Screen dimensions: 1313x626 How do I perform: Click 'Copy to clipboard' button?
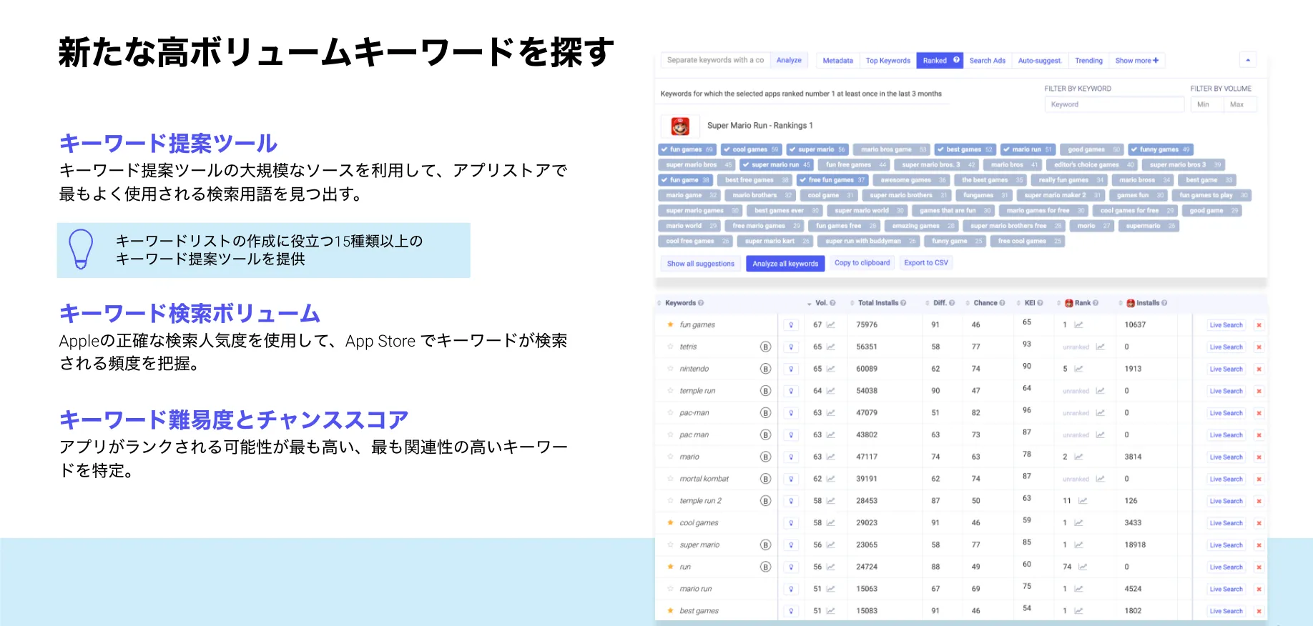[862, 263]
